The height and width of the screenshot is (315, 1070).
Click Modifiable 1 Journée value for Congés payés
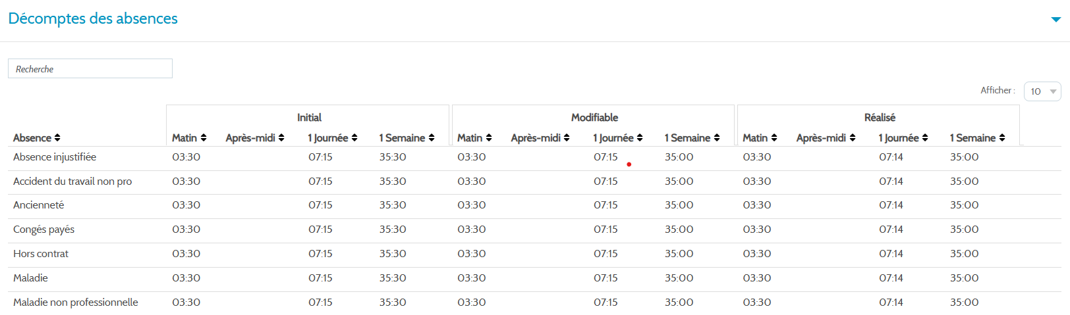(605, 230)
